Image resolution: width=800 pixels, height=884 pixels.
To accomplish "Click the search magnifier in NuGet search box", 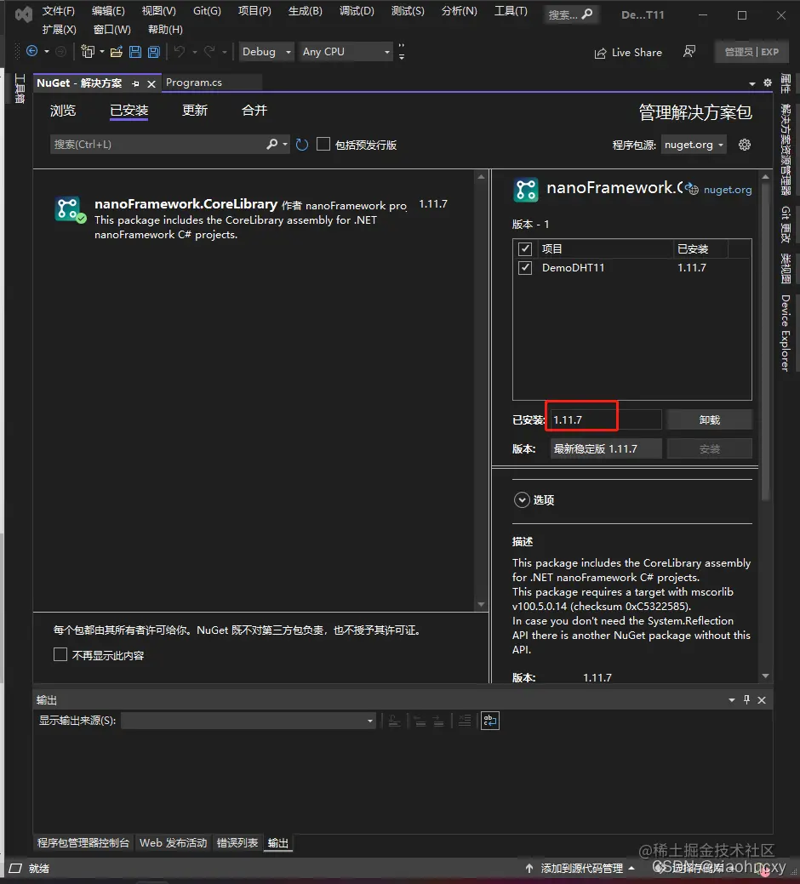I will [271, 145].
